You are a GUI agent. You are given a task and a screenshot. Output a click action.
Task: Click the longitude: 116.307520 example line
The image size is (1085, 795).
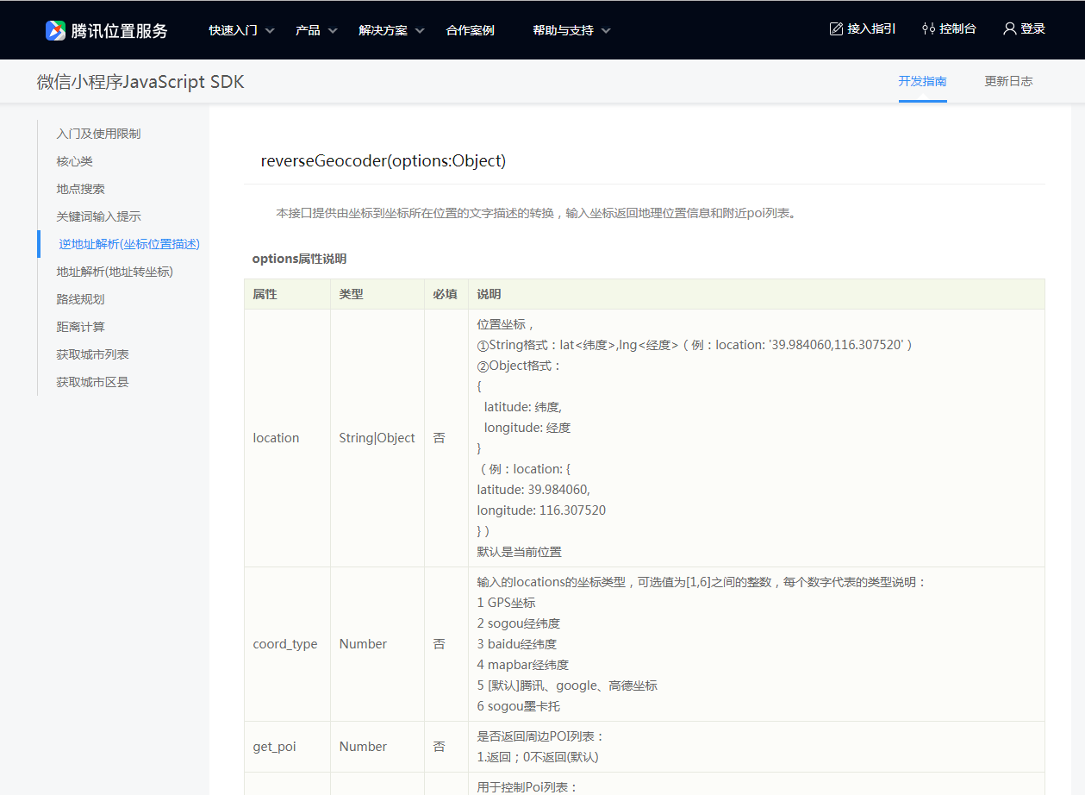[541, 510]
